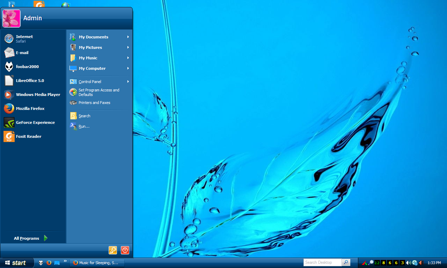447x268 pixels.
Task: Launch Mozilla Firefox from the pinned list
Action: 30,109
